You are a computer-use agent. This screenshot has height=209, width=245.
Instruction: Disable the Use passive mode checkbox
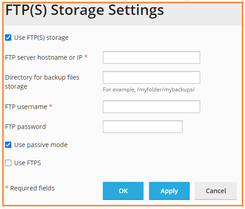point(8,145)
